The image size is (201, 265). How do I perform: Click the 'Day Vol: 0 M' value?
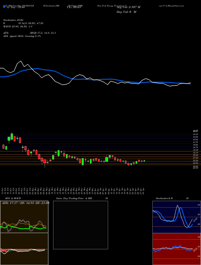click(x=126, y=12)
